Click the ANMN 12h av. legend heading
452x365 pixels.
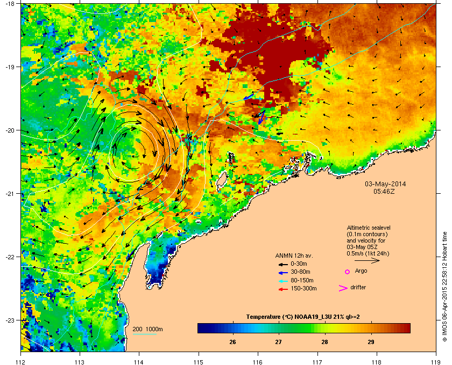(x=294, y=255)
